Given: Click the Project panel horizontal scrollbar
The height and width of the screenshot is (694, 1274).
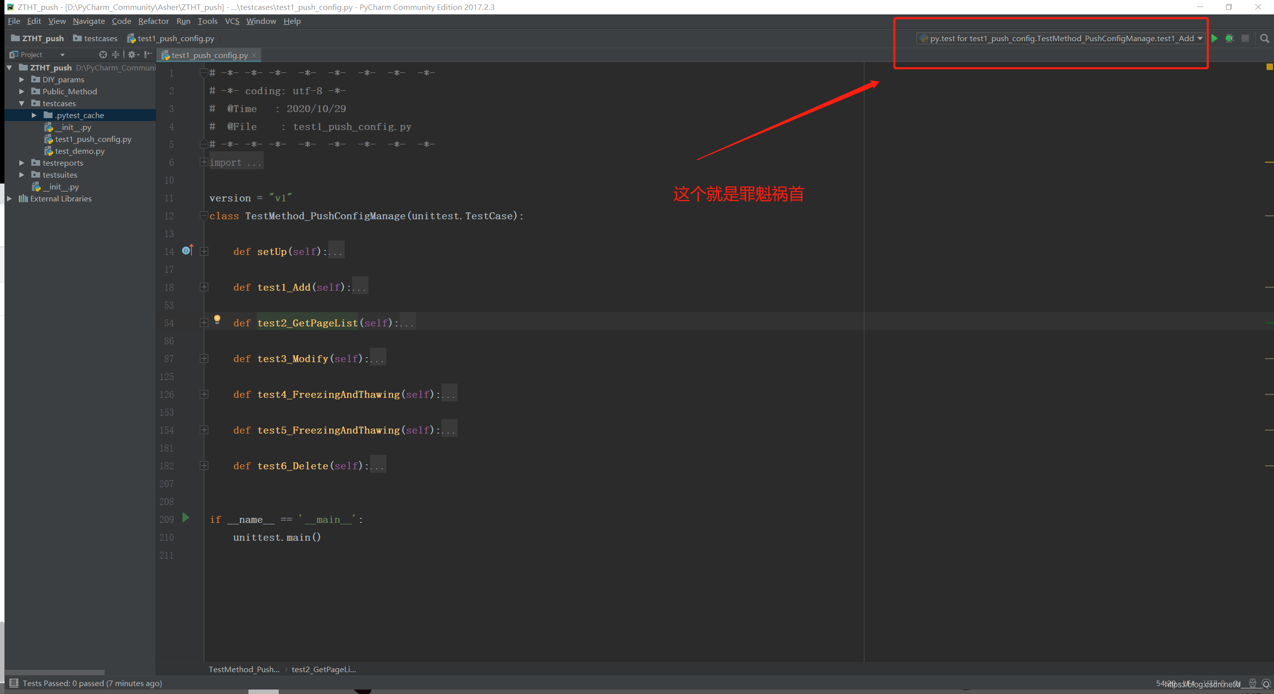Looking at the screenshot, I should [x=55, y=672].
